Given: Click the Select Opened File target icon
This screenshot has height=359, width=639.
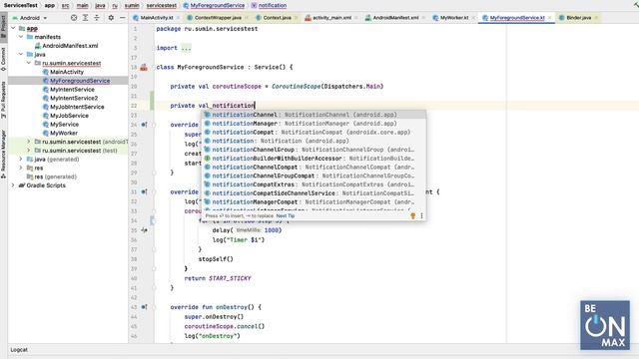Looking at the screenshot, I should pos(74,18).
